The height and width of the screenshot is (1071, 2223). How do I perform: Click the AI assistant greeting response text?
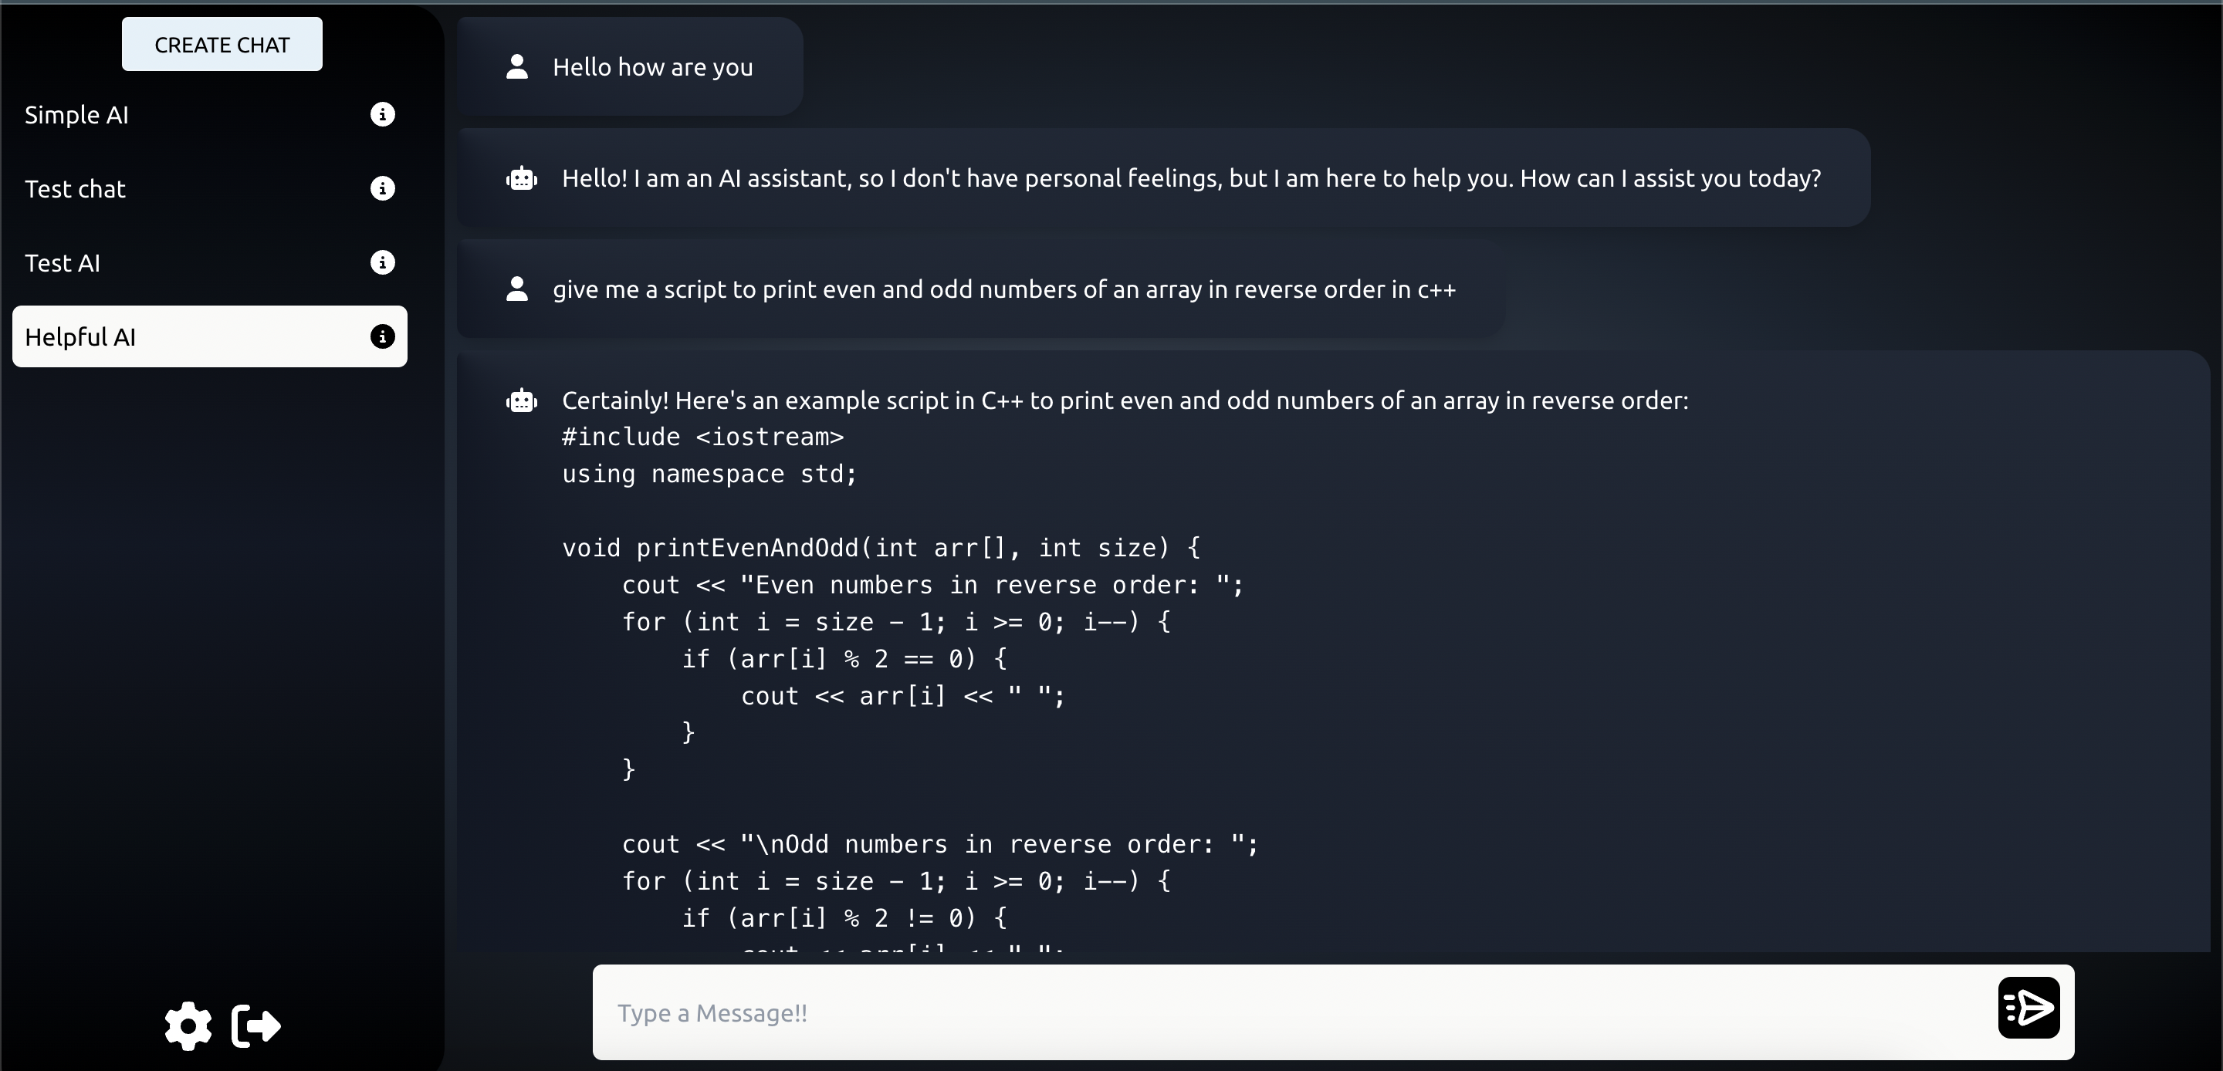(x=1191, y=179)
